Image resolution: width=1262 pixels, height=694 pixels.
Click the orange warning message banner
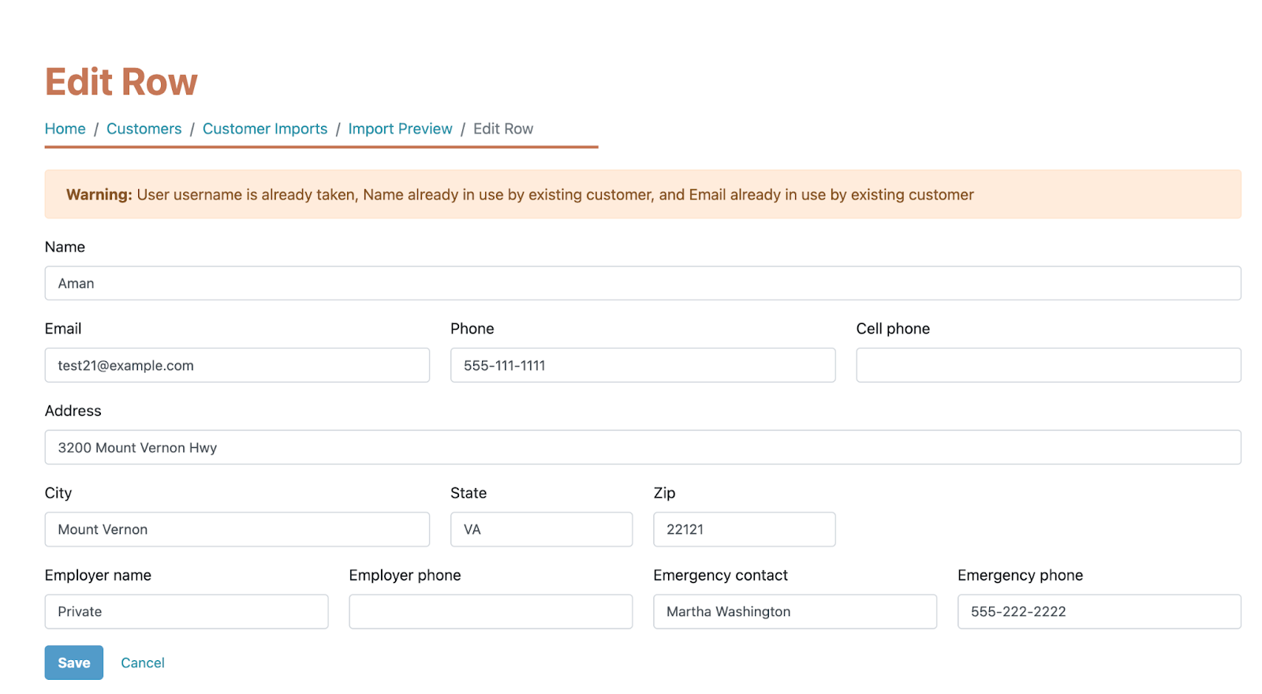pos(642,195)
